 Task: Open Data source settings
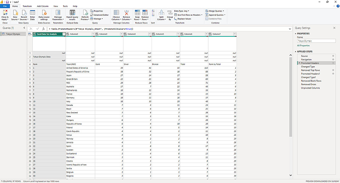44,13
